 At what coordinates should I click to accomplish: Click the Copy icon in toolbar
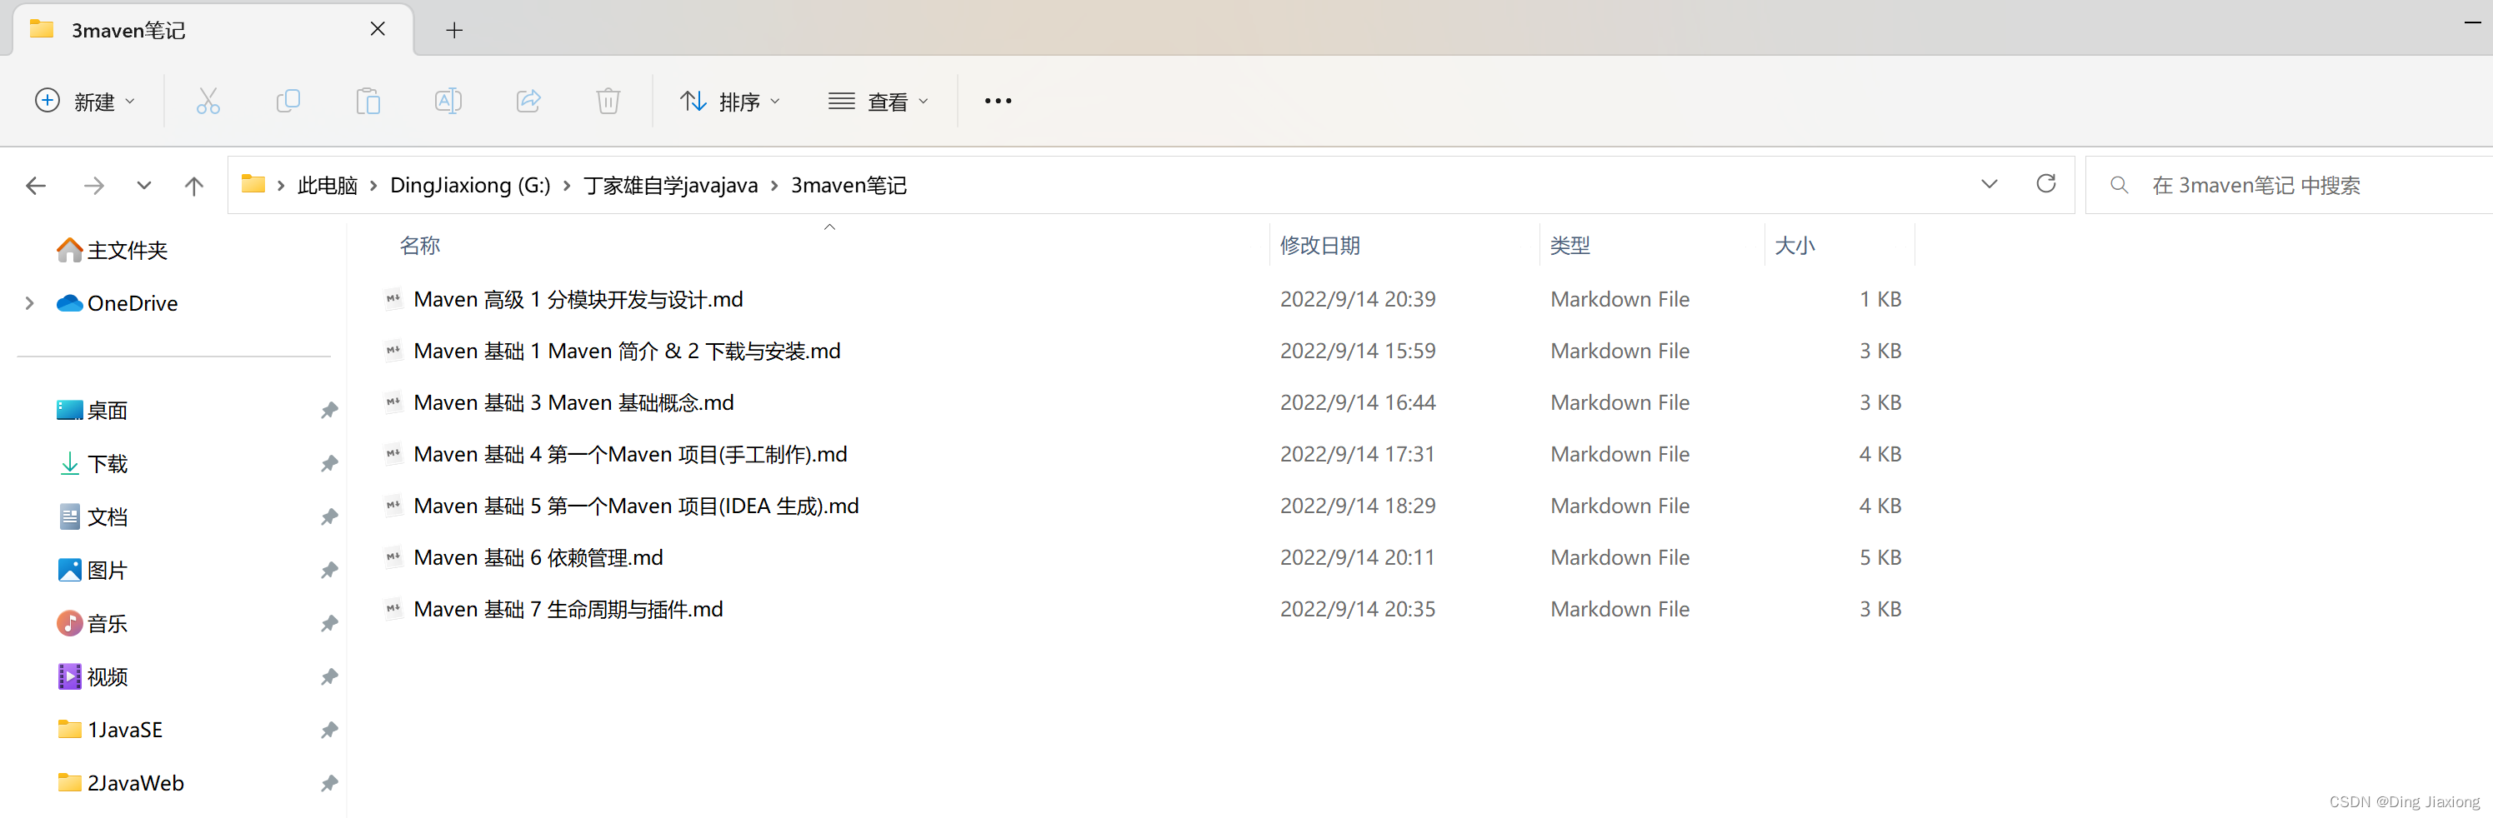click(x=288, y=101)
